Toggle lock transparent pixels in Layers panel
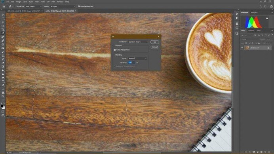Screen dimensions: 274x154 pos(246,43)
